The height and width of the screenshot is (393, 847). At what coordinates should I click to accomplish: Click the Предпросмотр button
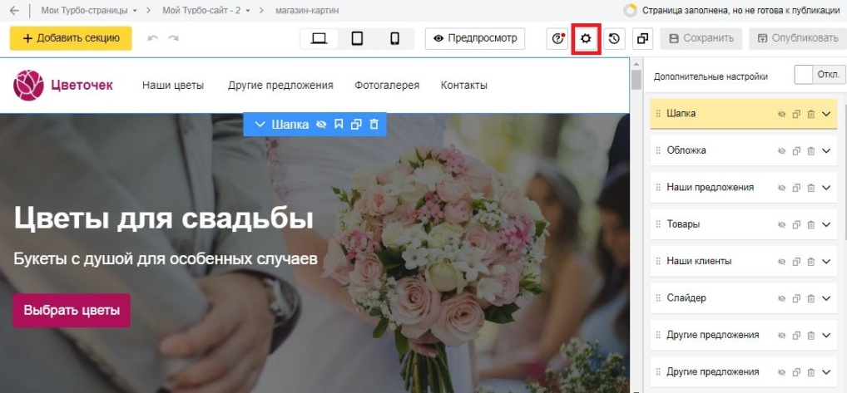point(475,38)
